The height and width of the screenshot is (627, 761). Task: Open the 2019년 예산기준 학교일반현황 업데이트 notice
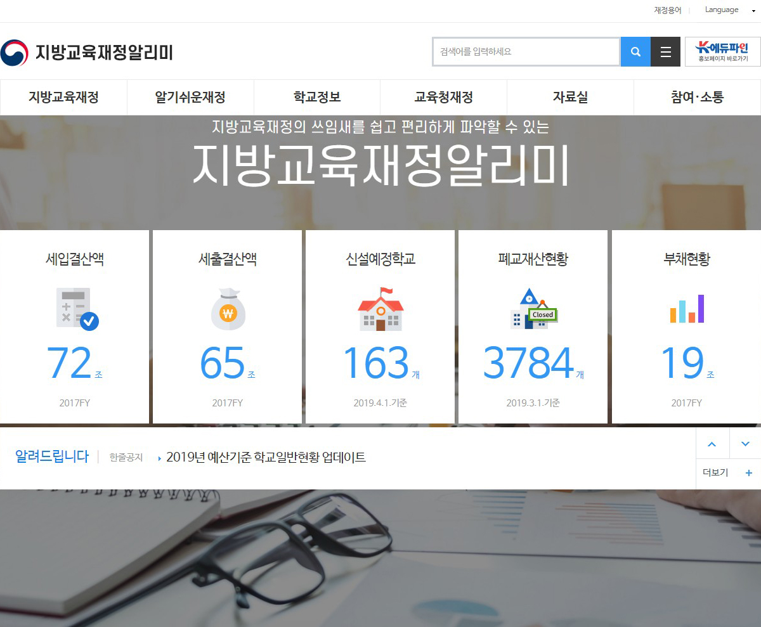(x=266, y=458)
